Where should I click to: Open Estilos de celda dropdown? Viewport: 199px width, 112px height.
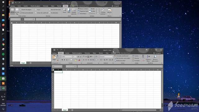(120, 61)
